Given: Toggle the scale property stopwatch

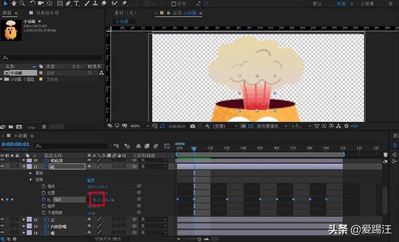Looking at the screenshot, I should (44, 200).
